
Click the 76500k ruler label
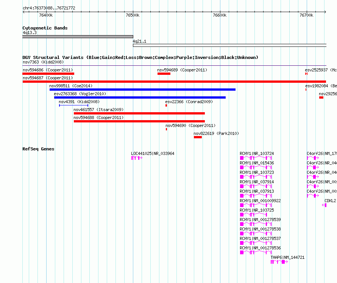click(133, 15)
